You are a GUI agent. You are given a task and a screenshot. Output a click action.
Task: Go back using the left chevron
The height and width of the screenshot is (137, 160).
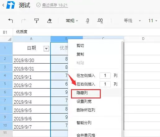pyautogui.click(x=3, y=5)
